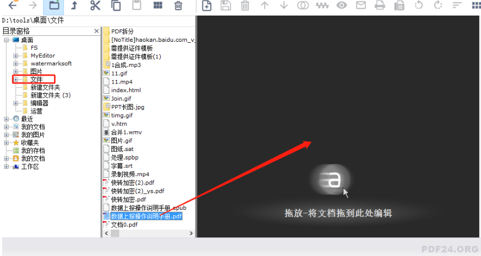This screenshot has height=256, width=481.
Task: Select the 运营 folder in tree
Action: click(36, 111)
